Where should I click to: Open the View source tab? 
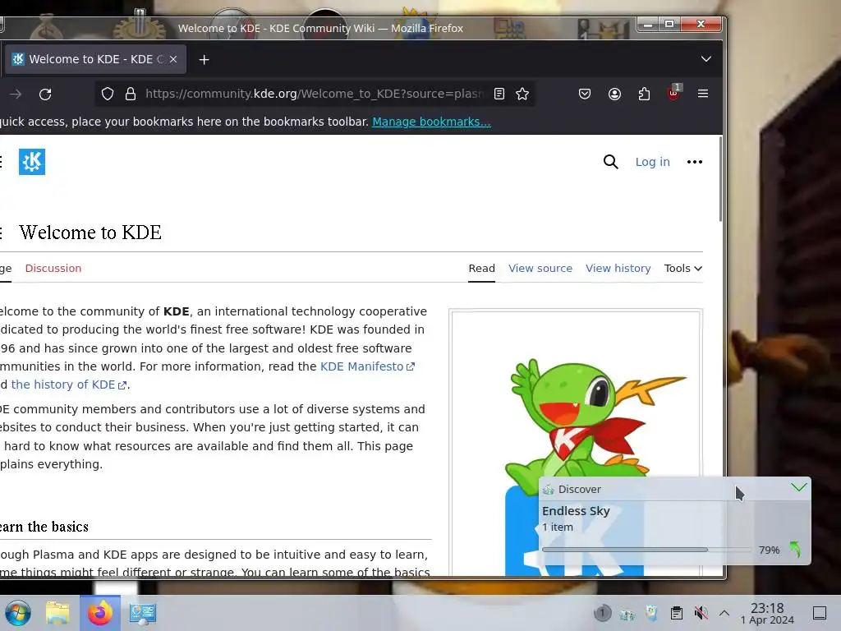pos(540,269)
